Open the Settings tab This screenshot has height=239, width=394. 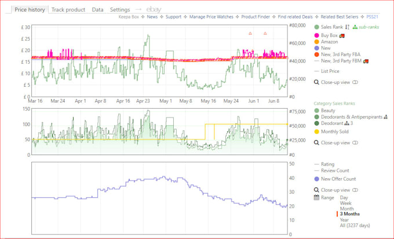pyautogui.click(x=120, y=10)
